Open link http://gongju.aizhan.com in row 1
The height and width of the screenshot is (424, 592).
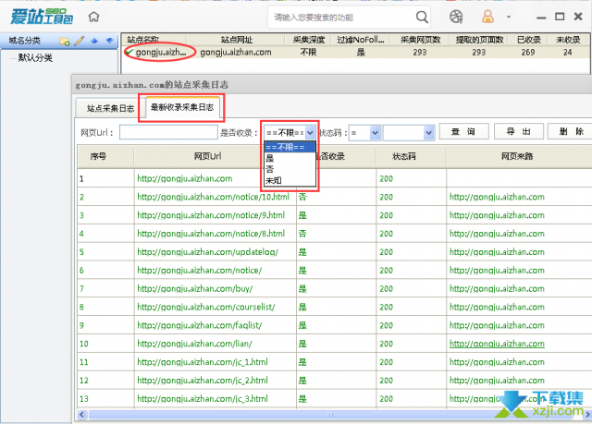click(185, 178)
